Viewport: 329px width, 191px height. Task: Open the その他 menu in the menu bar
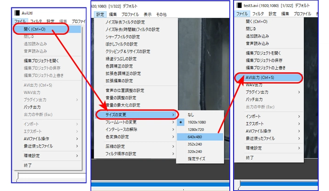point(162,14)
